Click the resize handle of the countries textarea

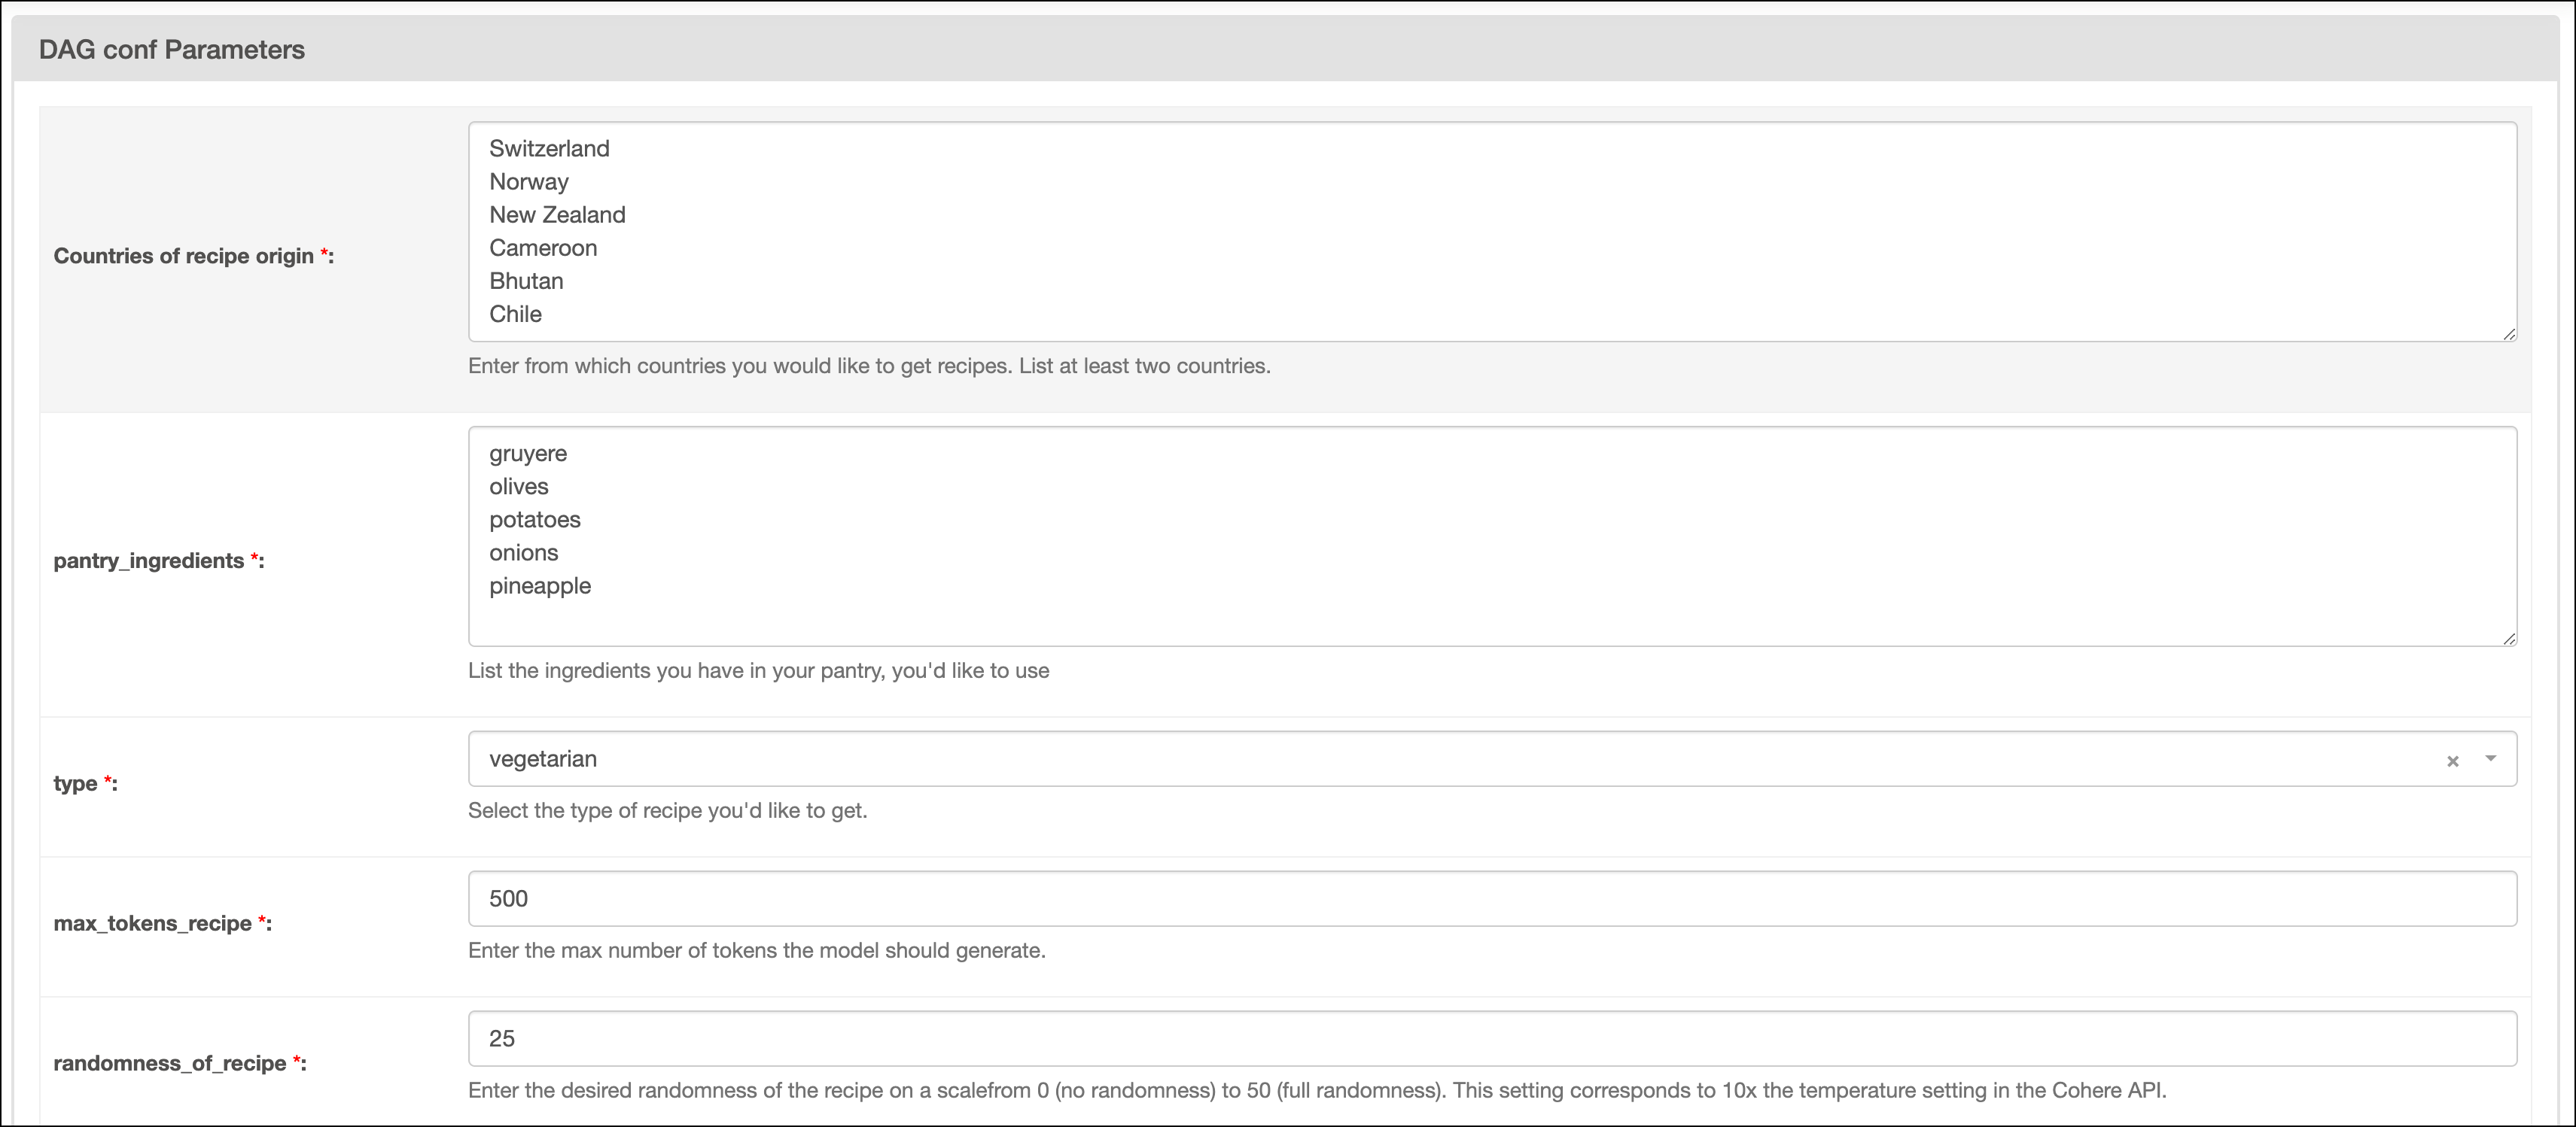tap(2510, 335)
